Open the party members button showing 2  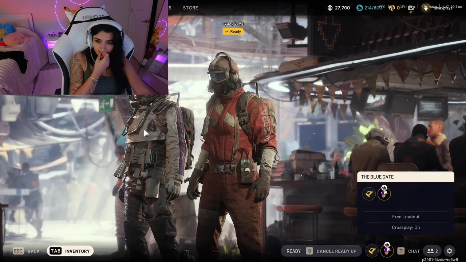(x=433, y=251)
